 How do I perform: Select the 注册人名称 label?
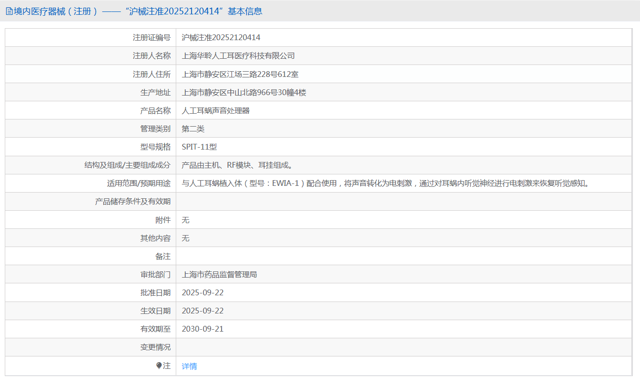click(x=151, y=55)
